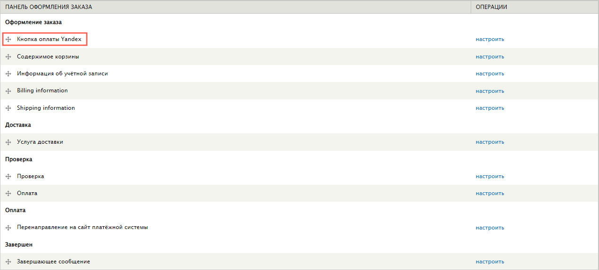
Task: Click drag handle beside Проверка row
Action: click(x=8, y=177)
